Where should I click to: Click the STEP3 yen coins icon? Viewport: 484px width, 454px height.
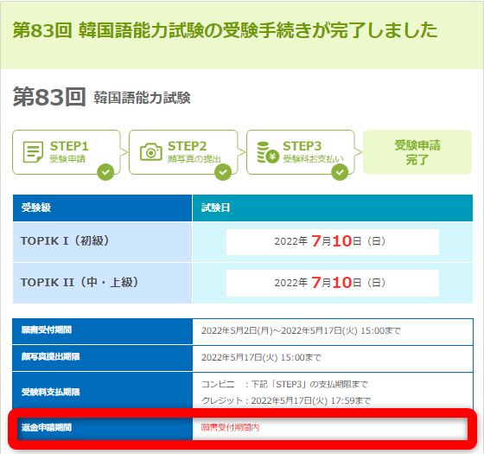click(x=268, y=152)
